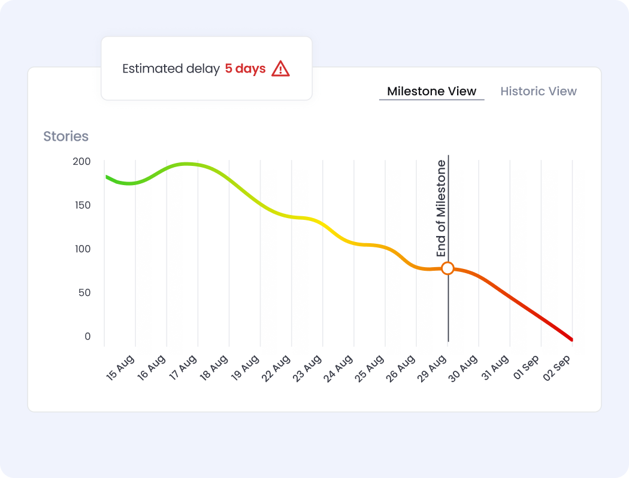Select the 0 y-axis label
The height and width of the screenshot is (478, 629).
[87, 337]
